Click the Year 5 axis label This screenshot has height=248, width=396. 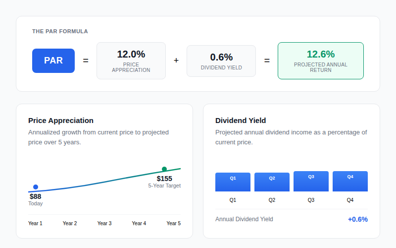click(x=174, y=223)
